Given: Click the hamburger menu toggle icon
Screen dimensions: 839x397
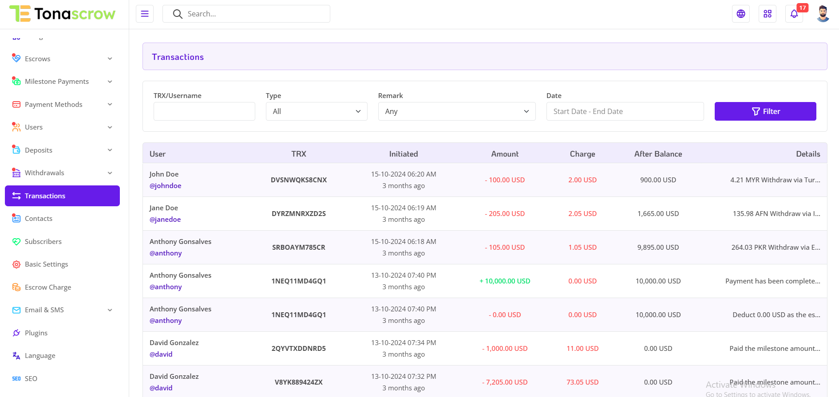Looking at the screenshot, I should (x=145, y=14).
